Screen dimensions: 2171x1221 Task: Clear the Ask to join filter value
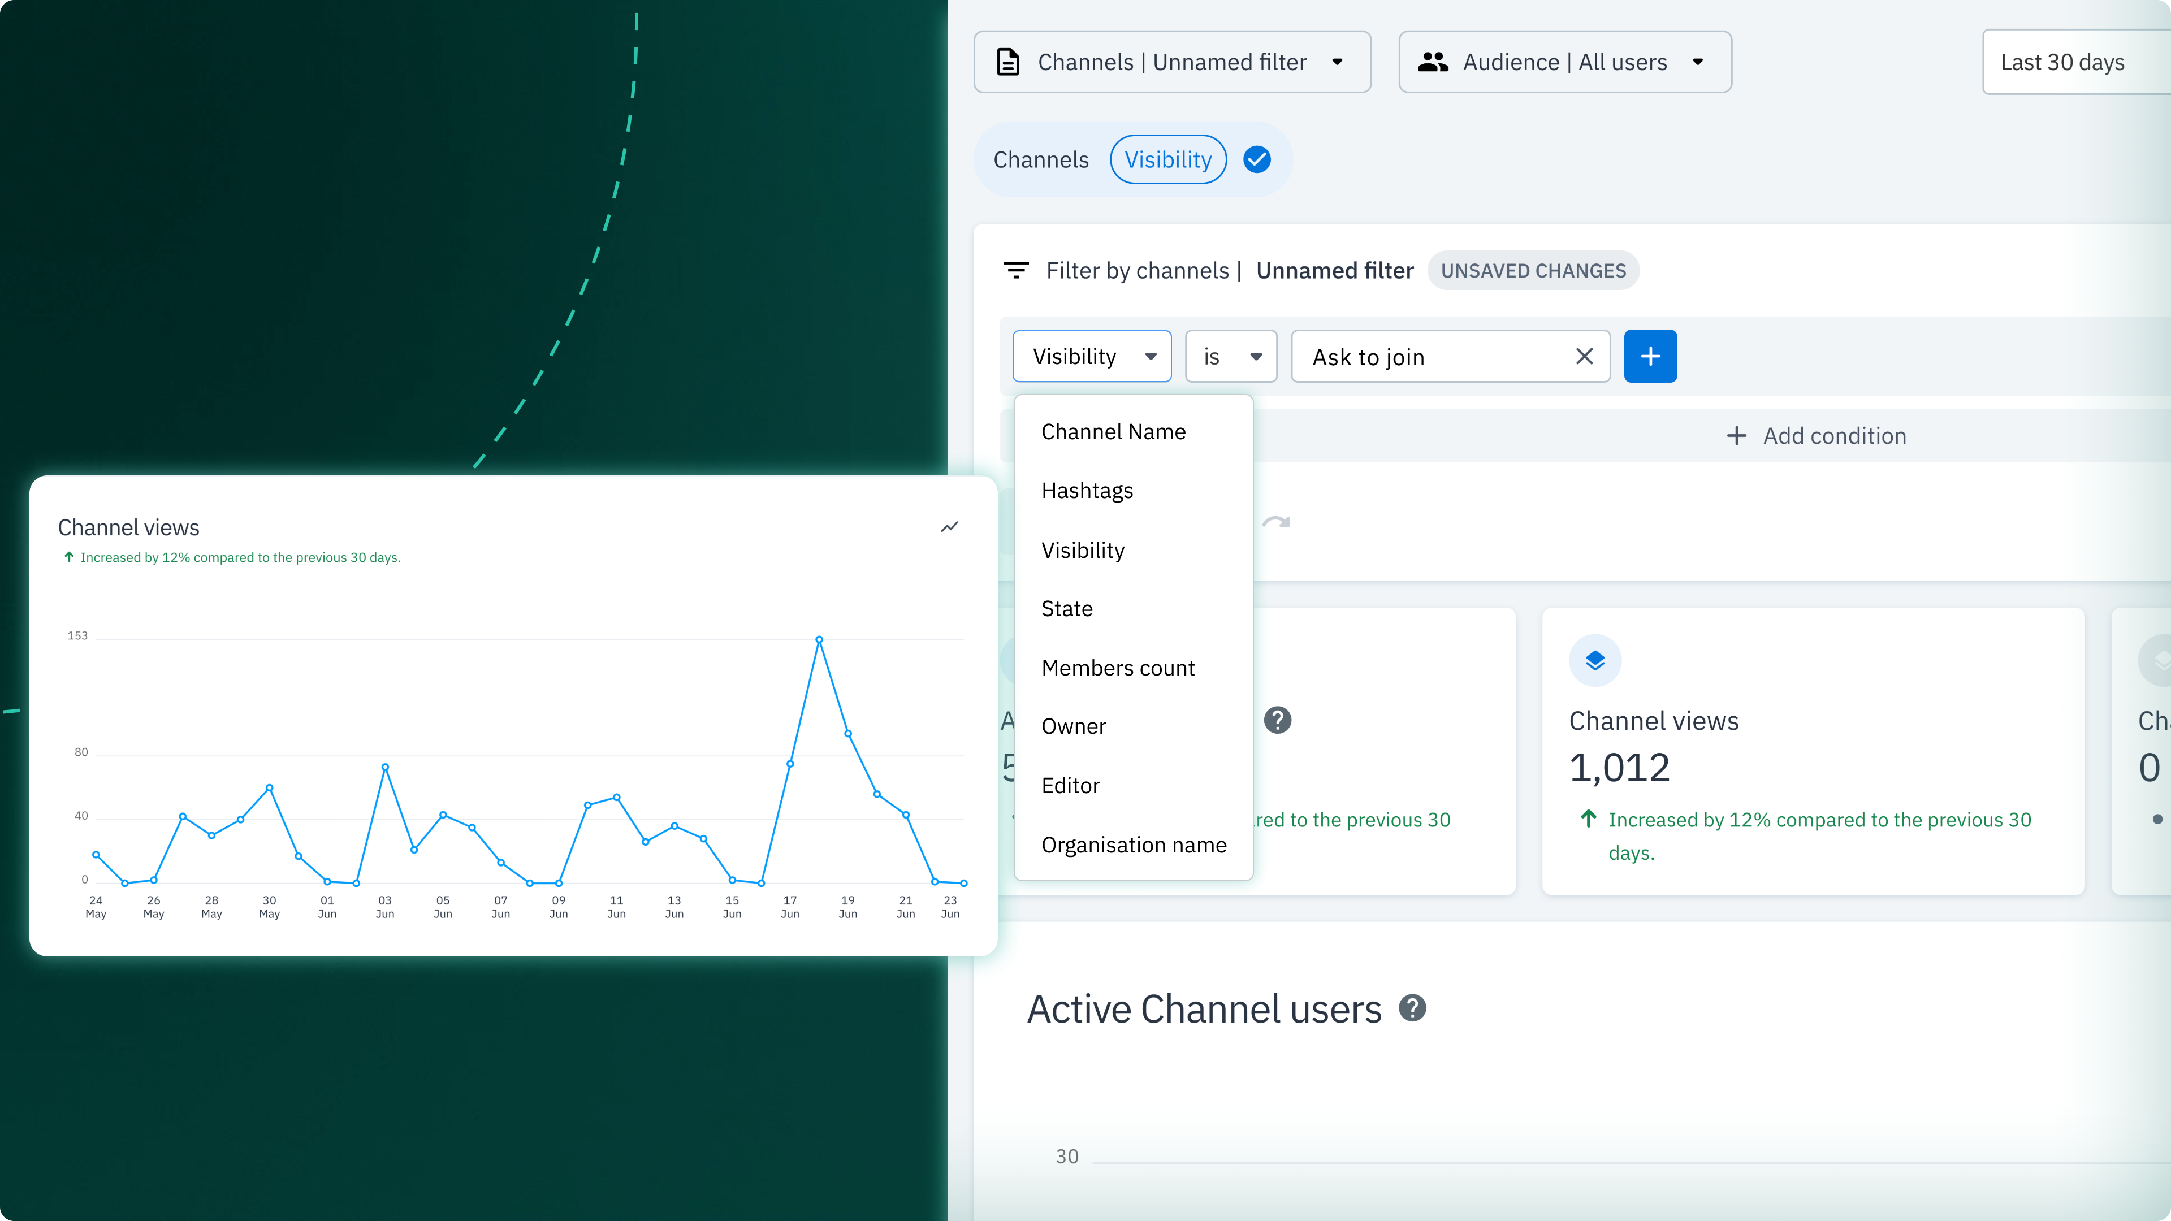pos(1584,356)
